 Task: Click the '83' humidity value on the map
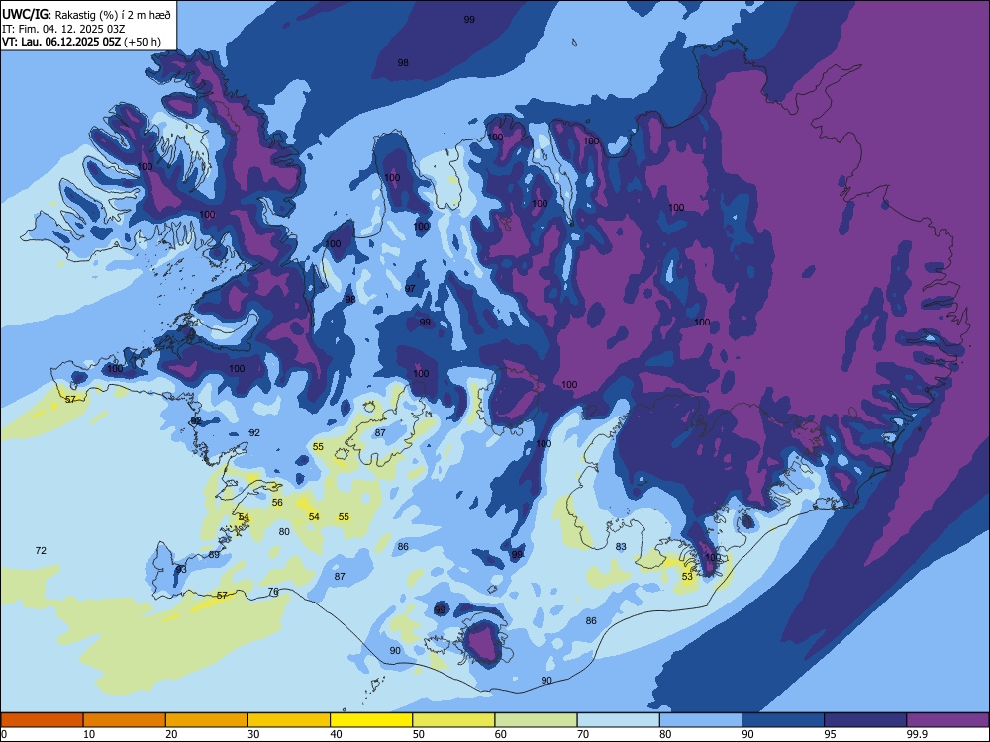(622, 546)
